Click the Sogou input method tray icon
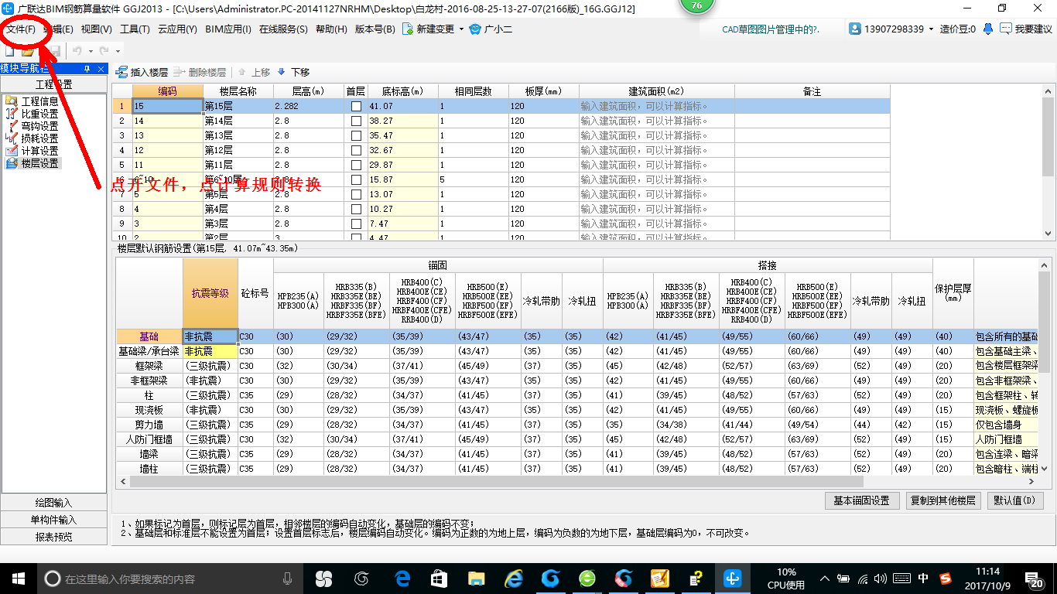 tap(946, 579)
